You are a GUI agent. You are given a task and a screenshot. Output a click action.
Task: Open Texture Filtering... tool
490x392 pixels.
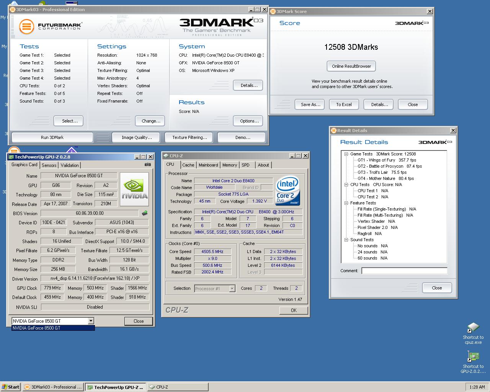coord(189,137)
